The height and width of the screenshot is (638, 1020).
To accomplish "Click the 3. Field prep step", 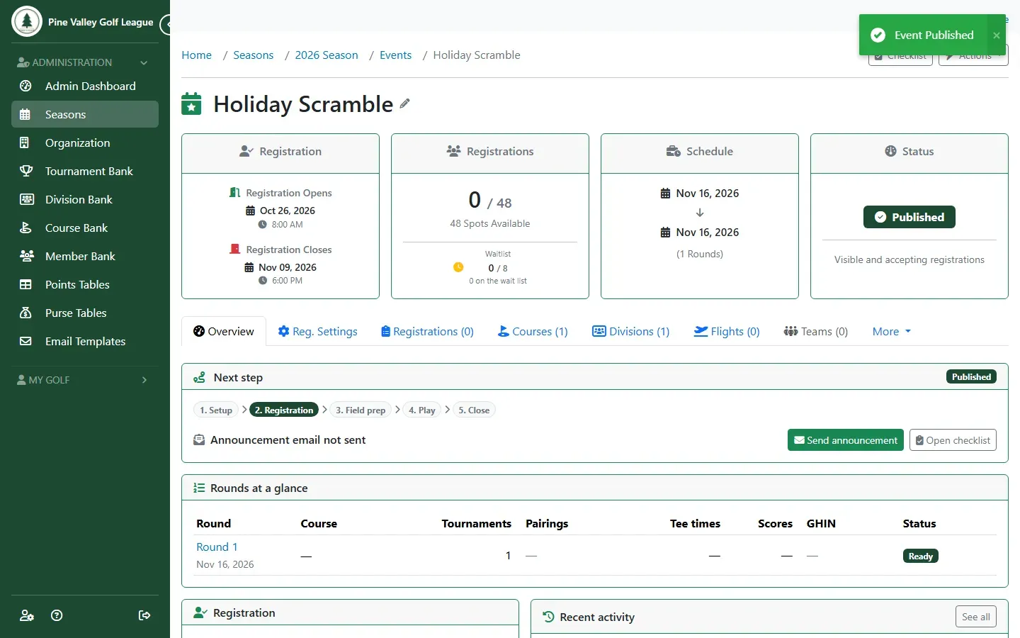I will (x=361, y=410).
